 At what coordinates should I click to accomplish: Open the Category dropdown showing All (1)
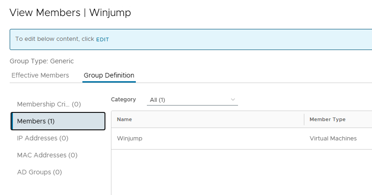192,100
